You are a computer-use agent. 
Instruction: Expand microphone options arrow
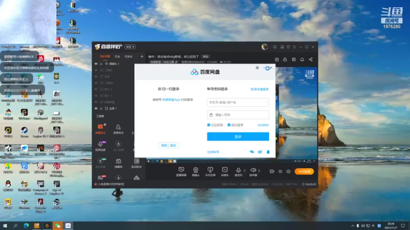click(244, 171)
